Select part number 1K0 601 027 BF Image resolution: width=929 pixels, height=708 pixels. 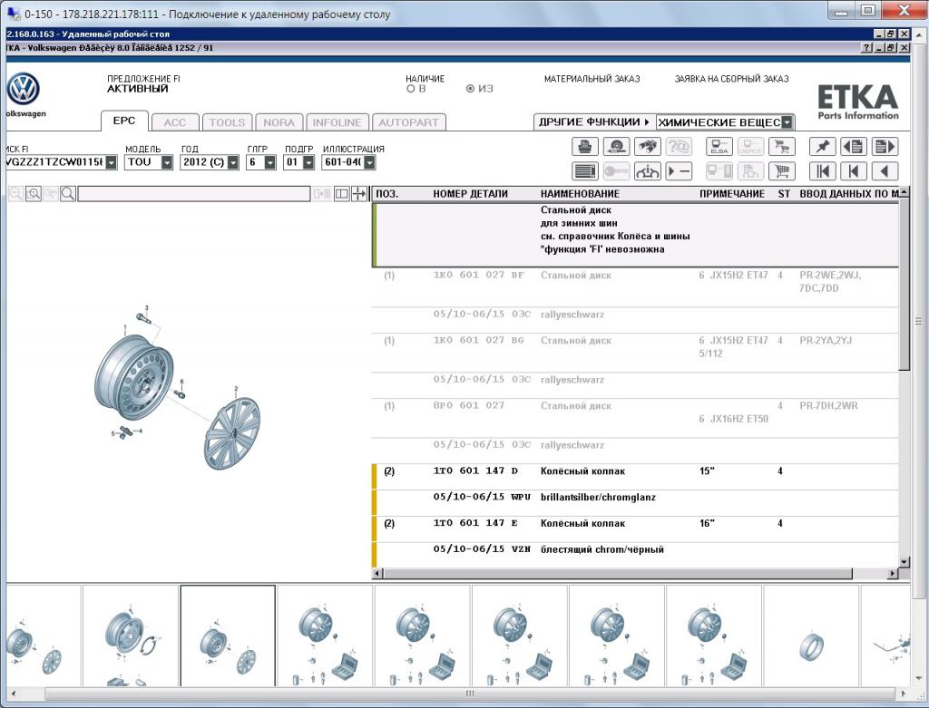[x=479, y=276]
